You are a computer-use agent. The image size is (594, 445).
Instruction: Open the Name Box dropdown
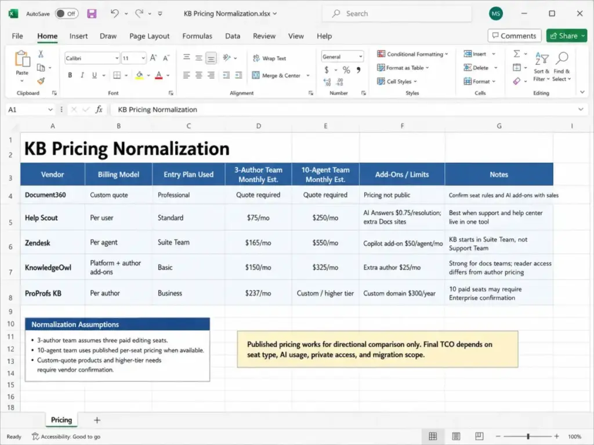50,110
